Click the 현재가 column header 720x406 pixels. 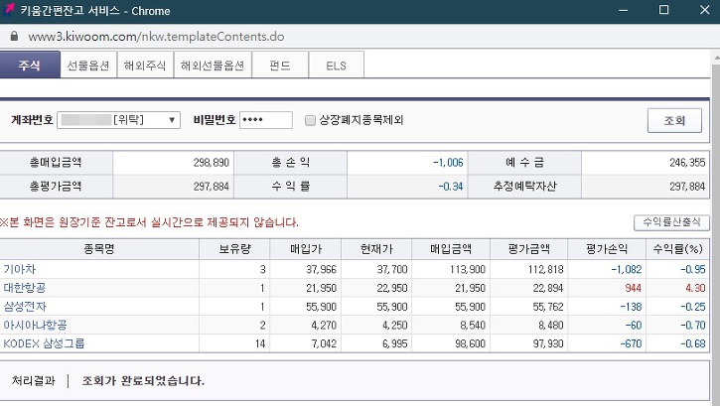coord(376,249)
